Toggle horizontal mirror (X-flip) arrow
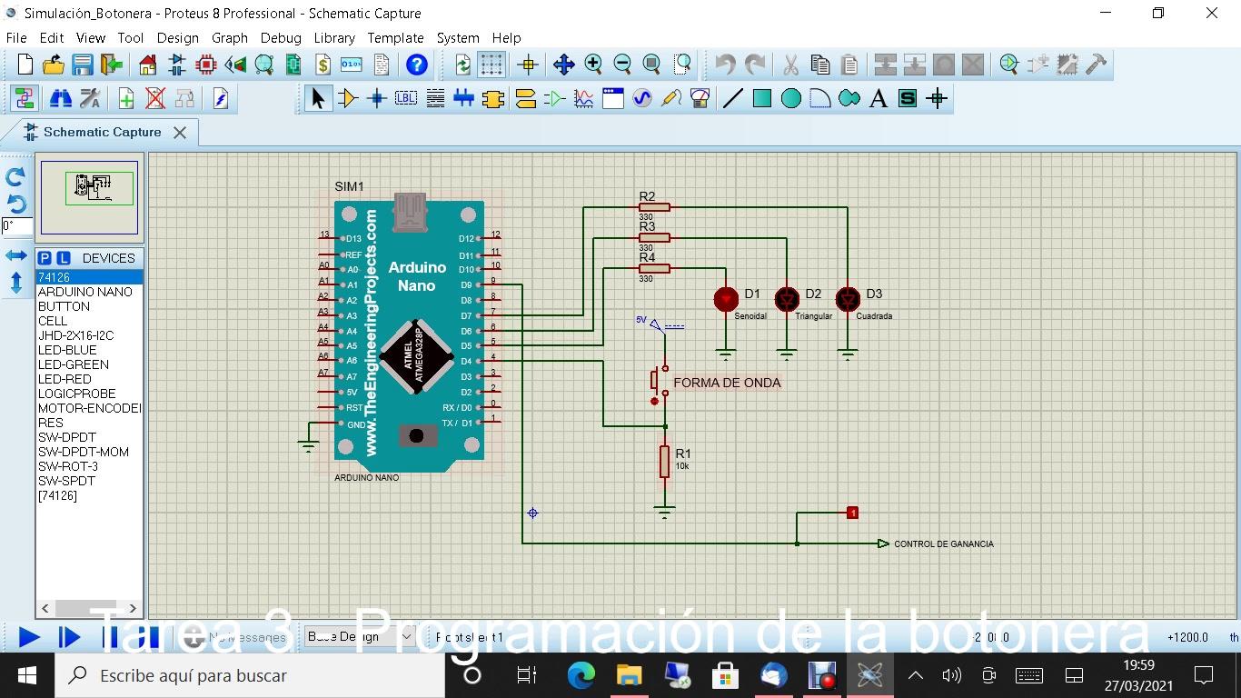Screen dimensions: 1241x698 point(16,256)
